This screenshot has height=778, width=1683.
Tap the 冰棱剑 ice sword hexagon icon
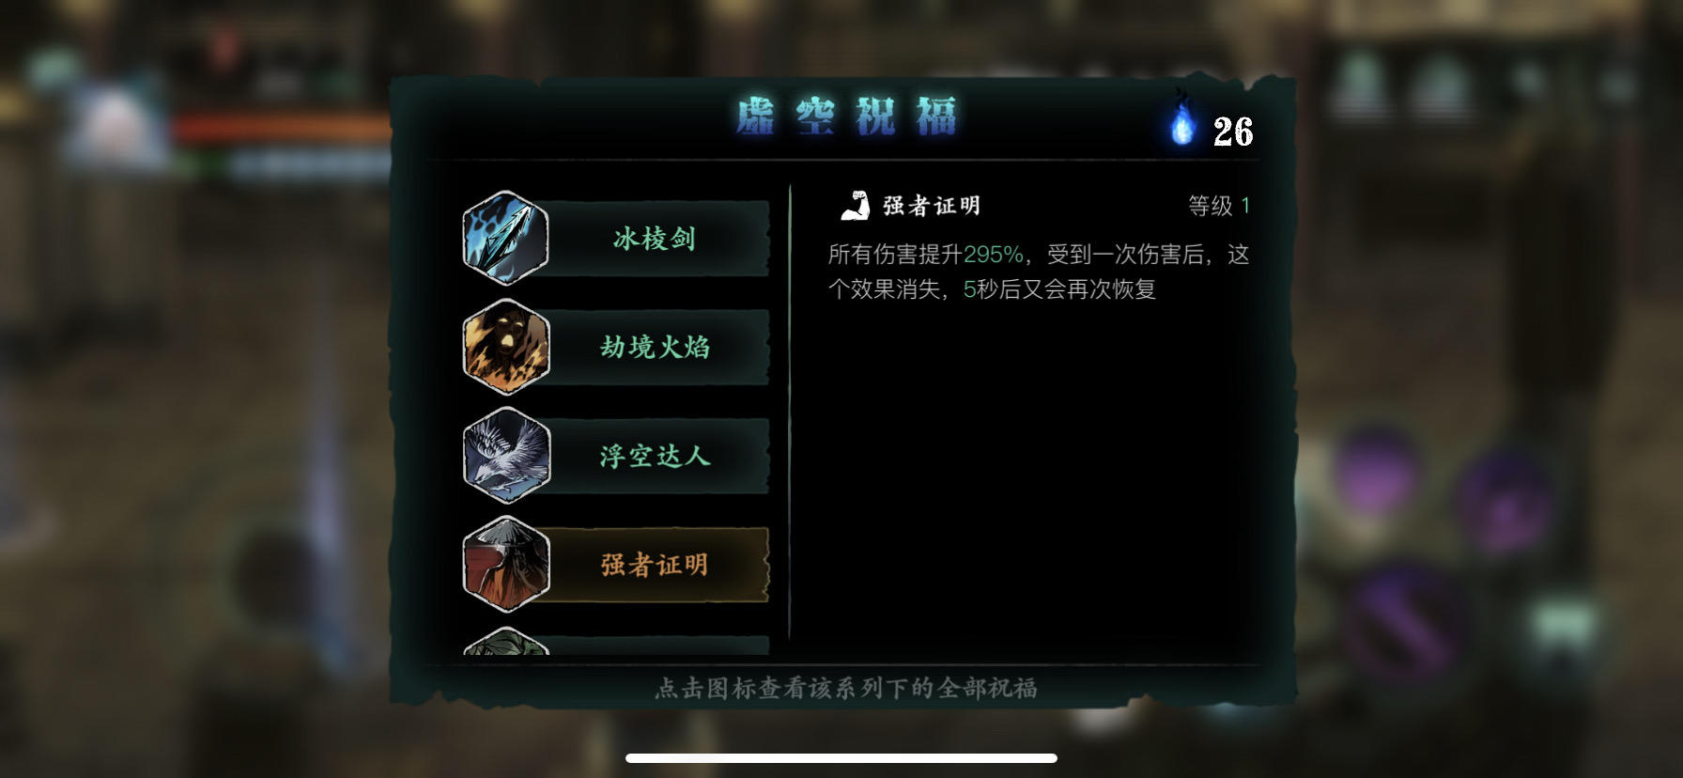(x=505, y=239)
